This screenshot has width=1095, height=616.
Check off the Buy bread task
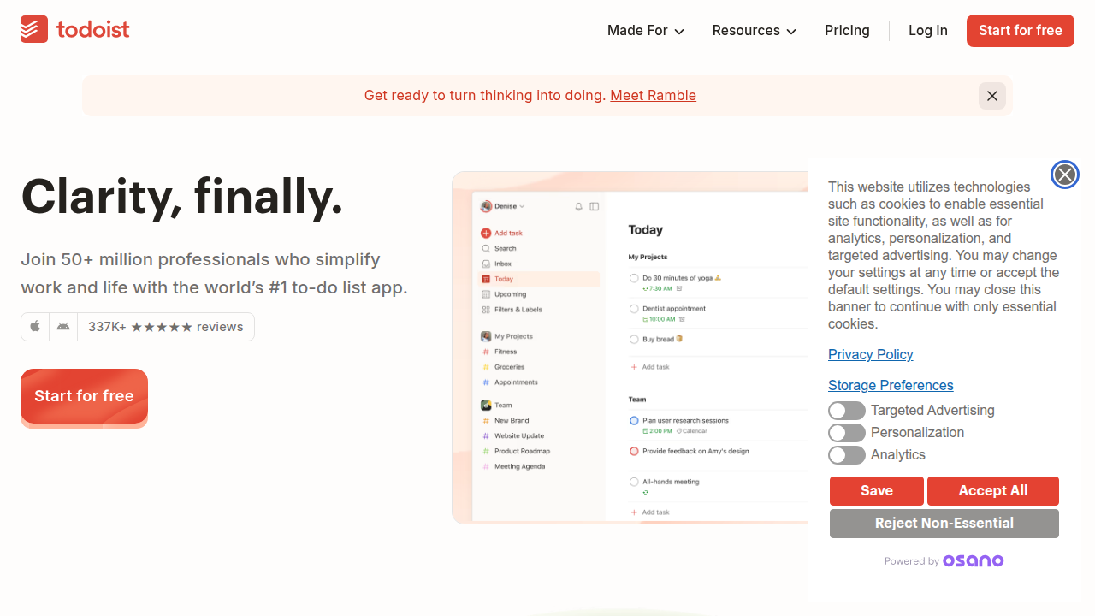(x=634, y=340)
